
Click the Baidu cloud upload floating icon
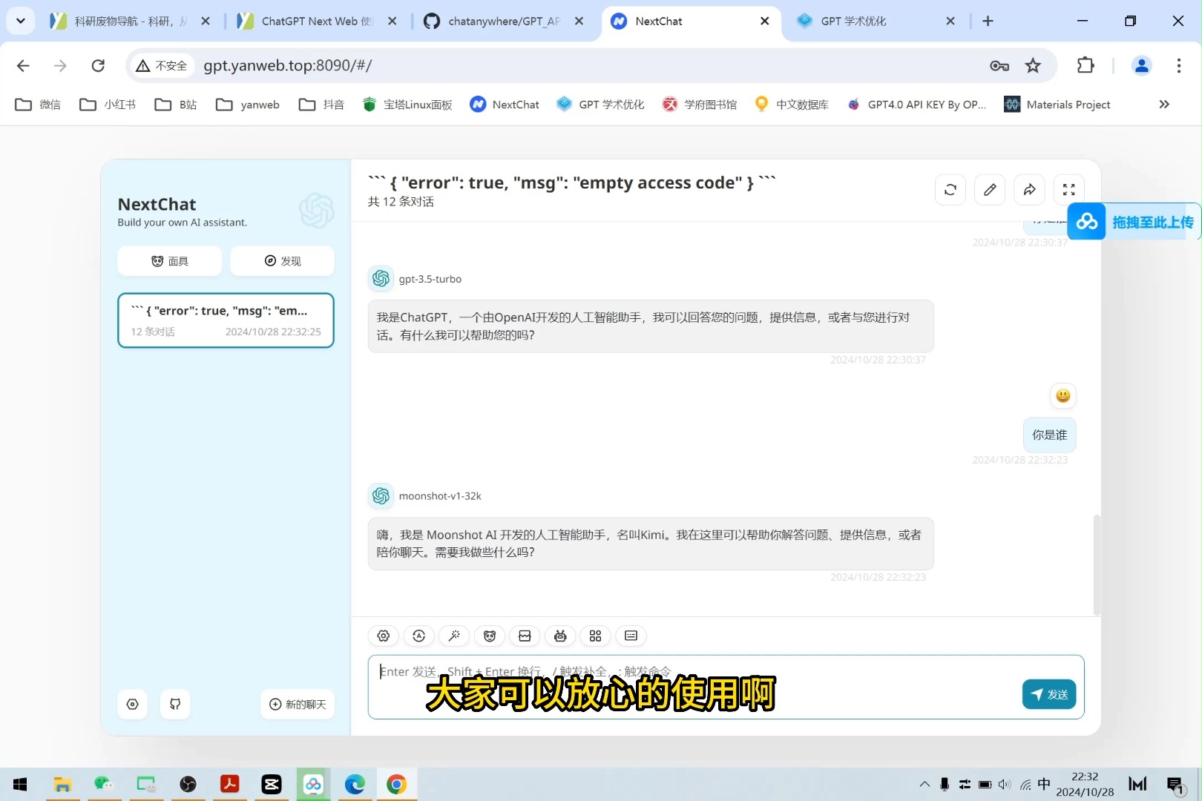click(1087, 222)
